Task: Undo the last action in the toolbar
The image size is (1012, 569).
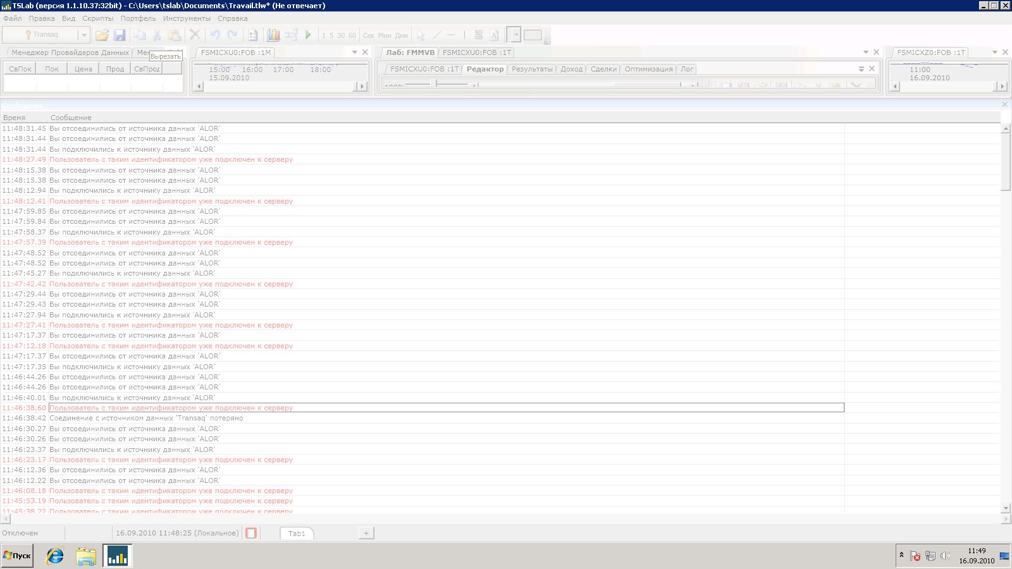Action: click(215, 35)
